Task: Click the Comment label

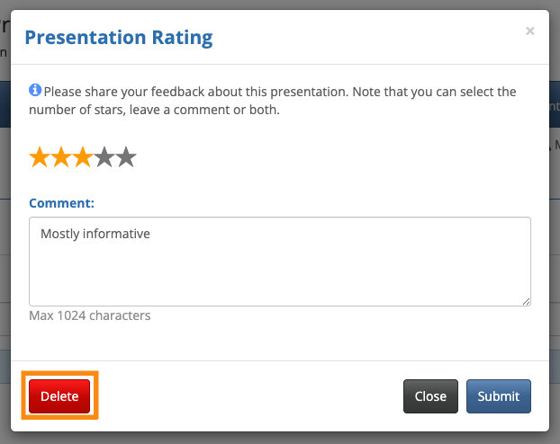Action: pyautogui.click(x=61, y=204)
